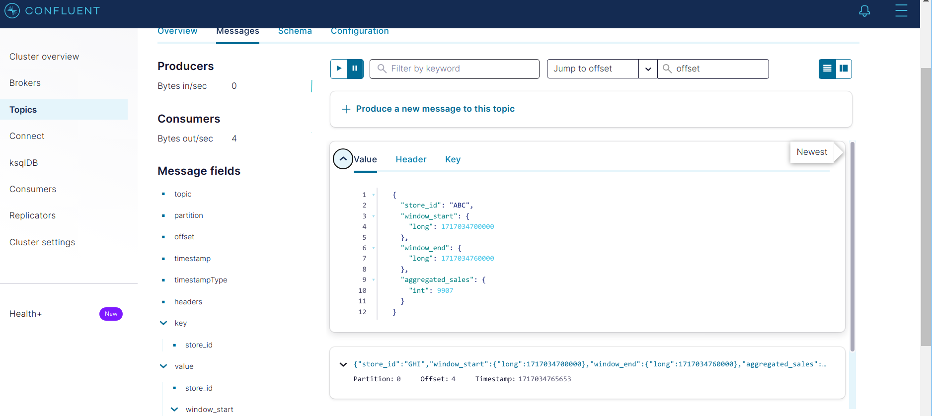Select the topic message field

coord(183,194)
